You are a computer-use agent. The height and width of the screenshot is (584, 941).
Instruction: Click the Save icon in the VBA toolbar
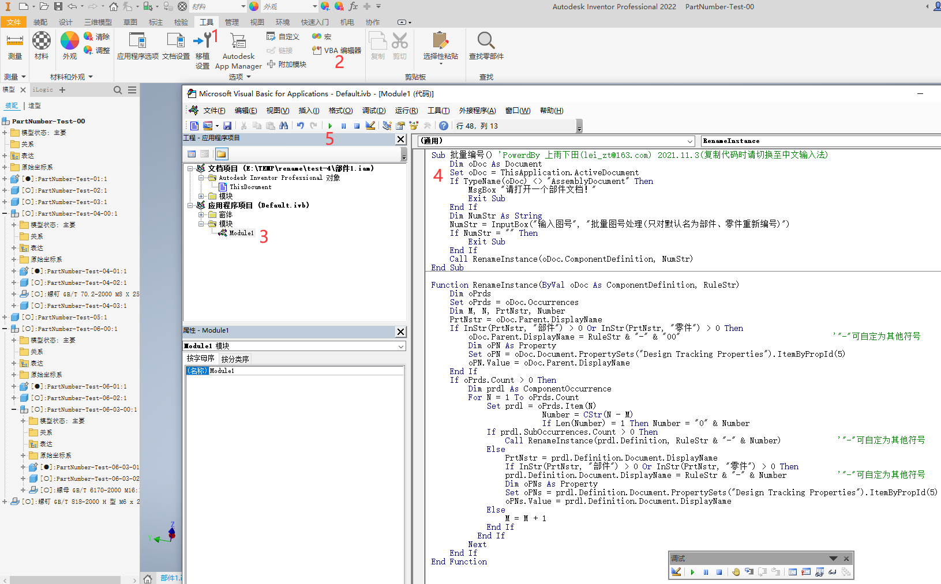click(x=227, y=126)
